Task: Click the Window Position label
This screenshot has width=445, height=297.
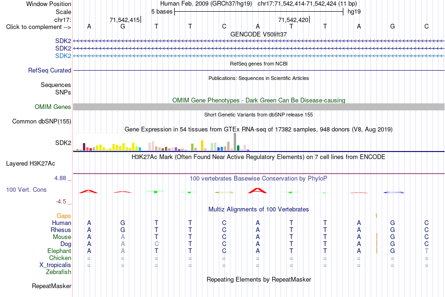Action: pos(49,4)
